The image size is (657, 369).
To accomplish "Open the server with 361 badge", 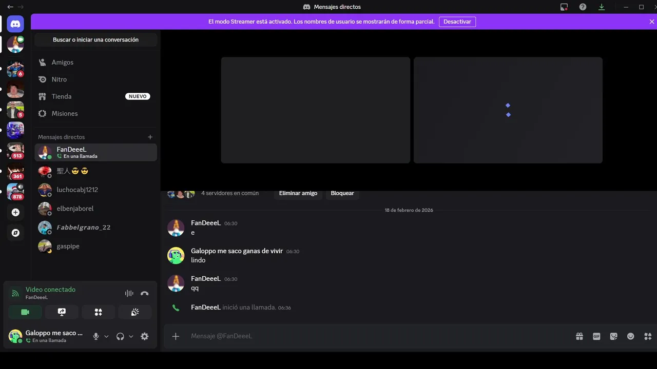I will pos(15,171).
